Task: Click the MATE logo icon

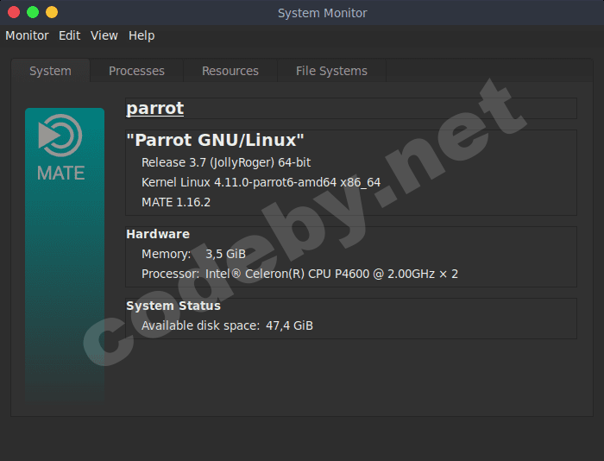Action: pos(60,136)
